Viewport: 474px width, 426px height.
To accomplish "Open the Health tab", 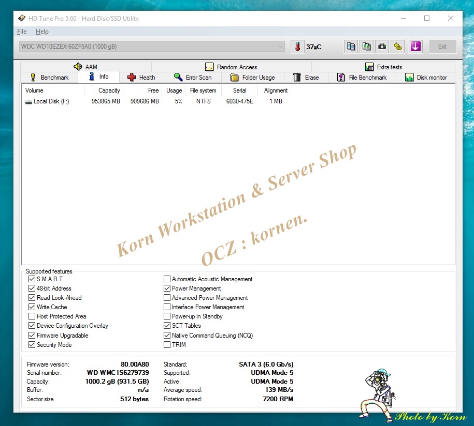I will click(x=141, y=77).
